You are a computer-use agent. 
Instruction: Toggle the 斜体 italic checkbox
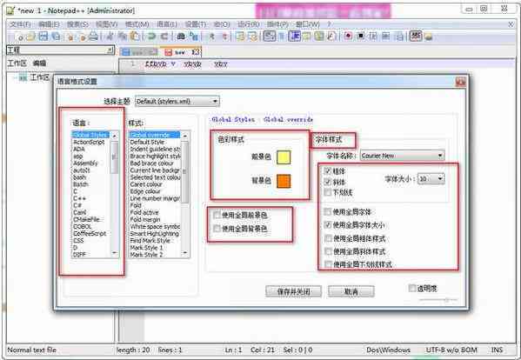pos(328,182)
